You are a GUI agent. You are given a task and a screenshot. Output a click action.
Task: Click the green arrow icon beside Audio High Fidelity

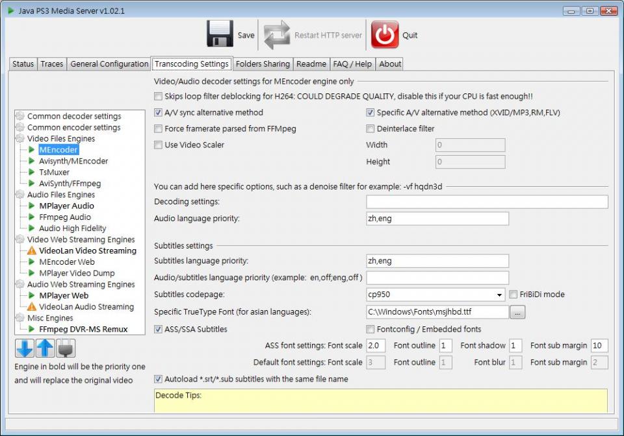pos(31,228)
